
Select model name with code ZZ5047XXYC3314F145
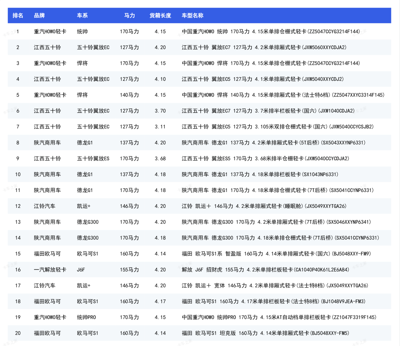click(x=283, y=95)
